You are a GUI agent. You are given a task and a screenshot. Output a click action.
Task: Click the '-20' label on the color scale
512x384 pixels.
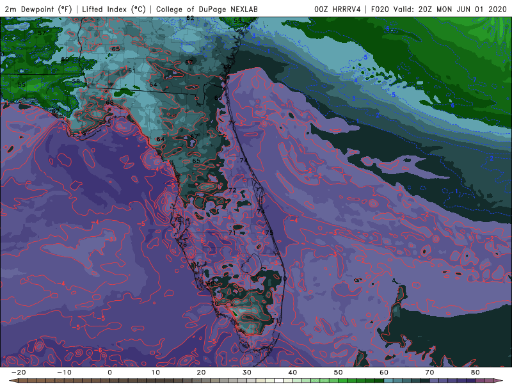[x=18, y=372]
